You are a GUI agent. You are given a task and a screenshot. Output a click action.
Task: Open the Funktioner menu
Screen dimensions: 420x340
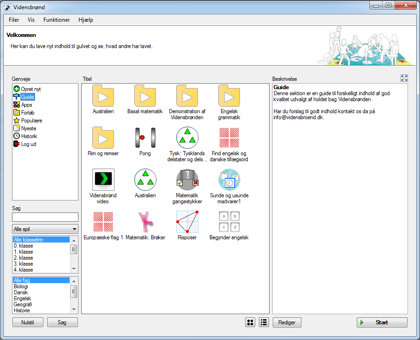tap(57, 20)
